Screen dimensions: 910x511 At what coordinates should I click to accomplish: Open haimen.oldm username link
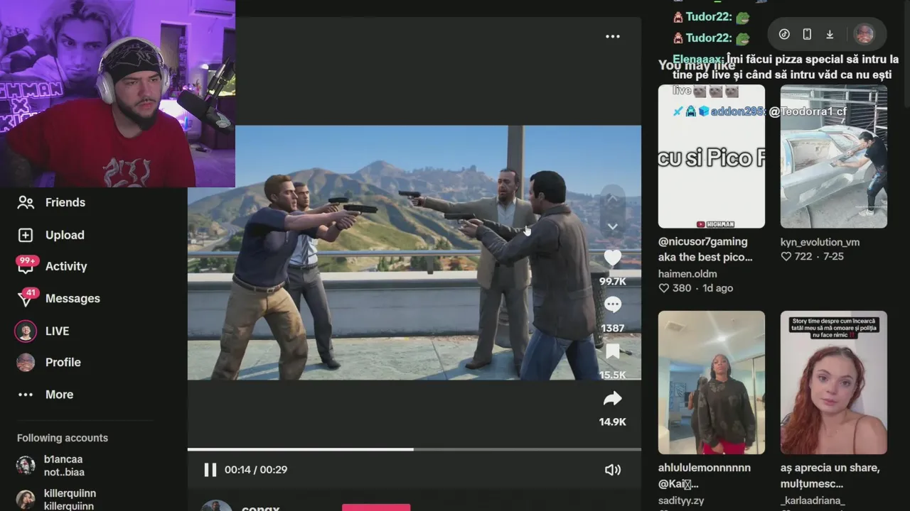[687, 274]
